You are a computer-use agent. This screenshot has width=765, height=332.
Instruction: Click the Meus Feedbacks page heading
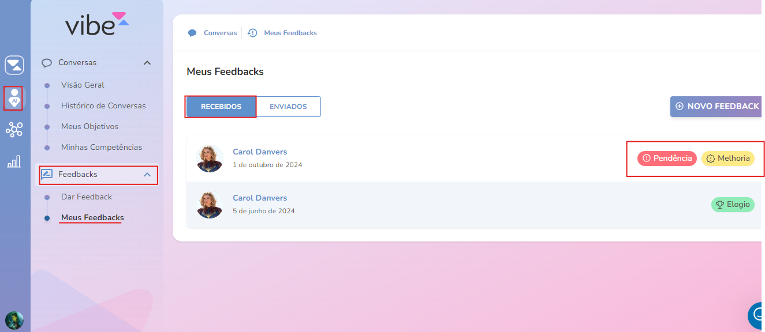coord(225,72)
